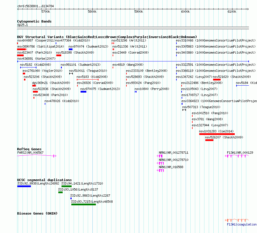Select the UCSC segmental duplications track title
Viewport: 257px width, 233px height.
pyautogui.click(x=44, y=180)
